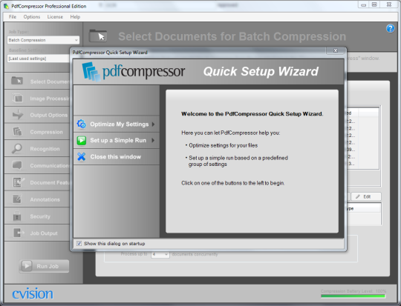
Task: Click the cvision logo at bottom left
Action: [x=33, y=293]
